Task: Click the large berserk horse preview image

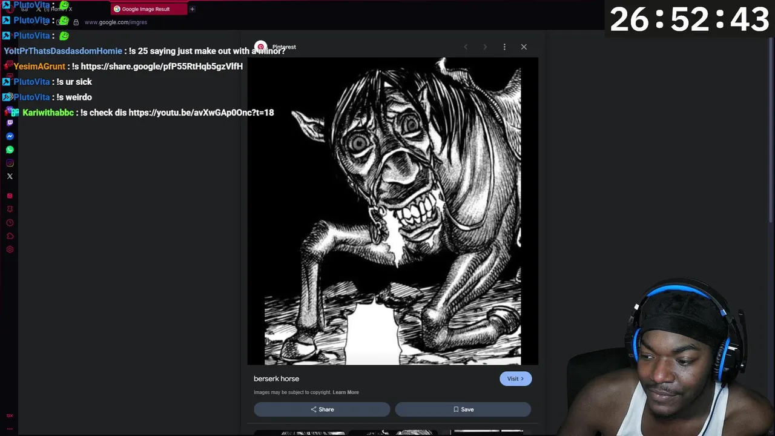Action: pyautogui.click(x=392, y=211)
